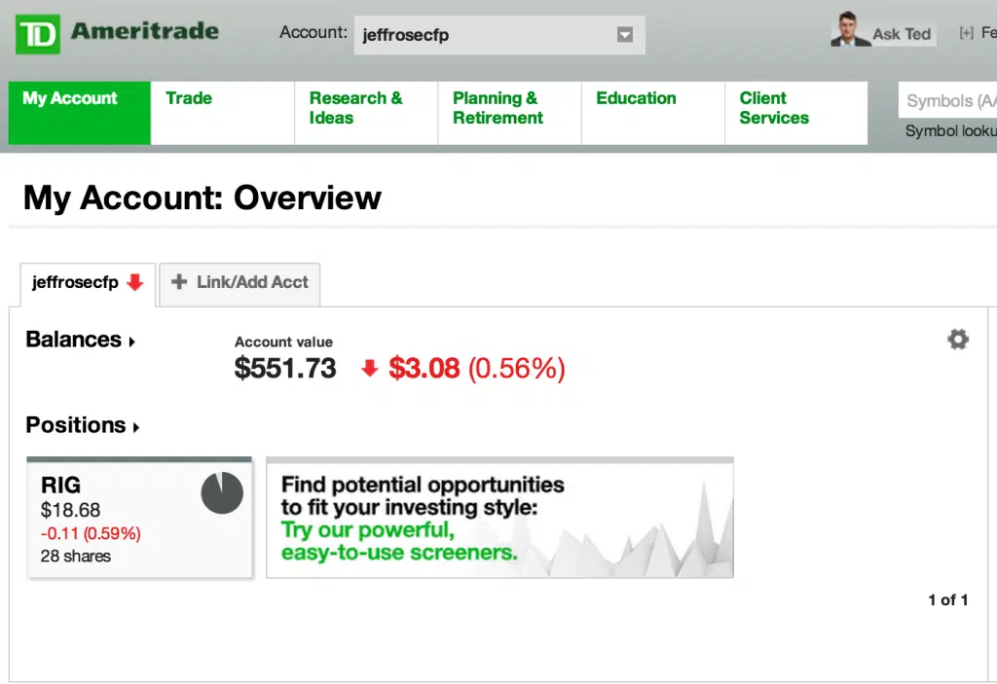
Task: Select the Education section
Action: coord(636,98)
